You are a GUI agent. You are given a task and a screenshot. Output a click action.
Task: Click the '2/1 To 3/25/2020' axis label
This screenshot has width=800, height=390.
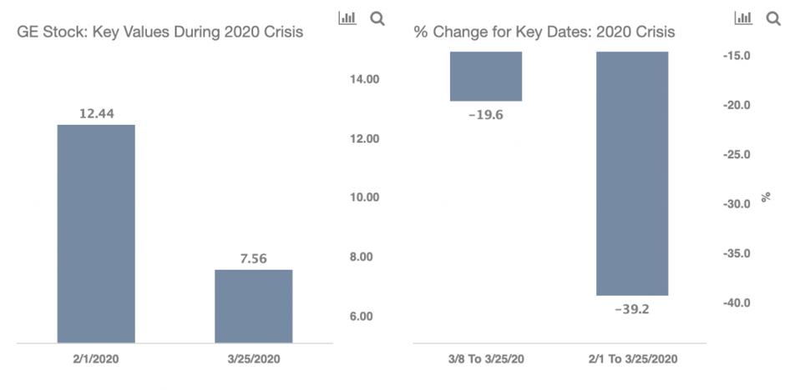632,359
